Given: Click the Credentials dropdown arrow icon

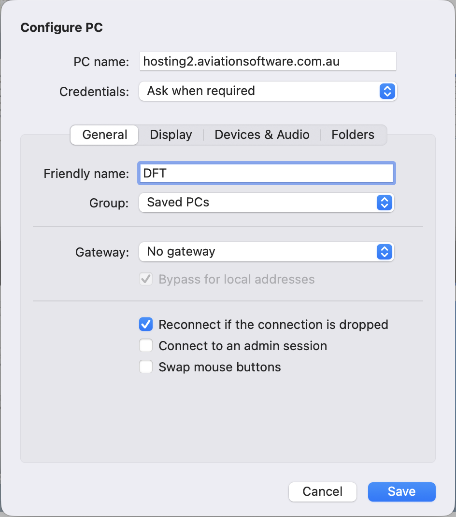Looking at the screenshot, I should [x=387, y=91].
